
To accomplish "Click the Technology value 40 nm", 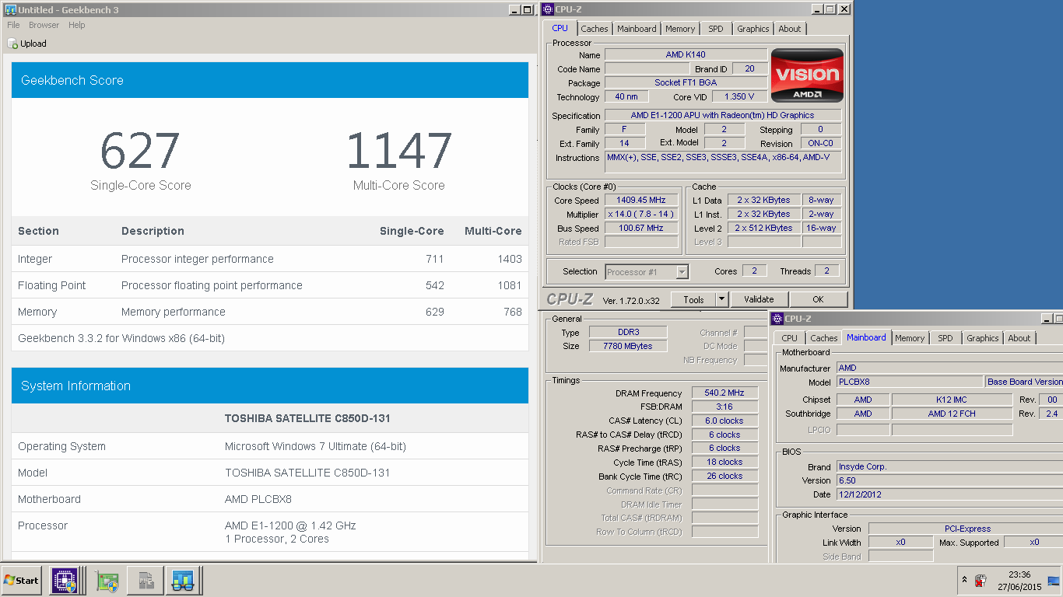I will (x=626, y=96).
